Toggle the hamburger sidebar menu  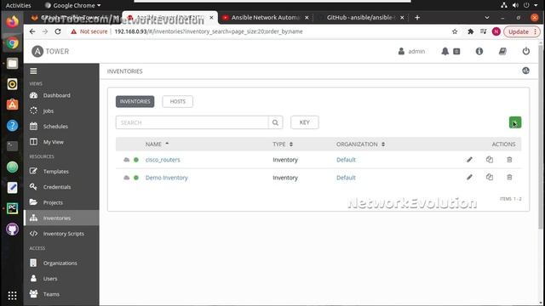33,71
